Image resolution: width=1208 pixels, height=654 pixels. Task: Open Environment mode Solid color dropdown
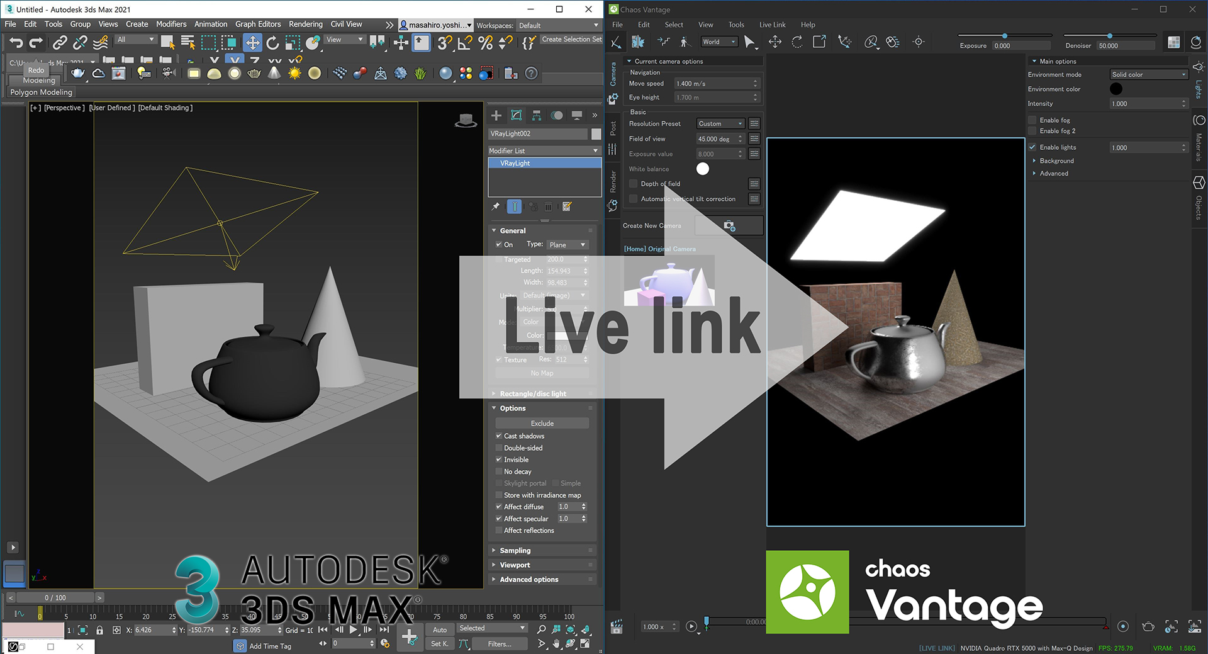1148,74
